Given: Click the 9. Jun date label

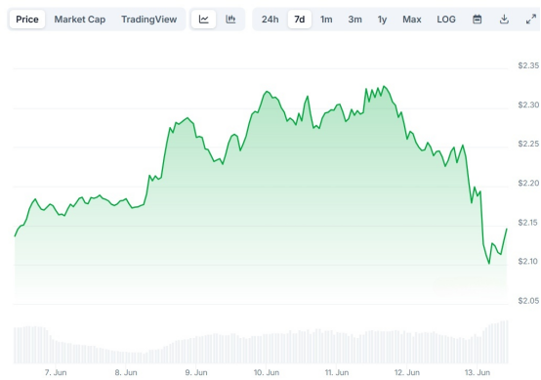Looking at the screenshot, I should [x=196, y=372].
